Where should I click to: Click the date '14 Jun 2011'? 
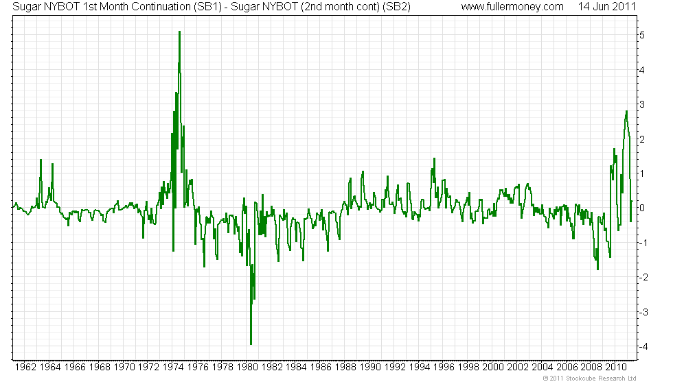point(606,7)
